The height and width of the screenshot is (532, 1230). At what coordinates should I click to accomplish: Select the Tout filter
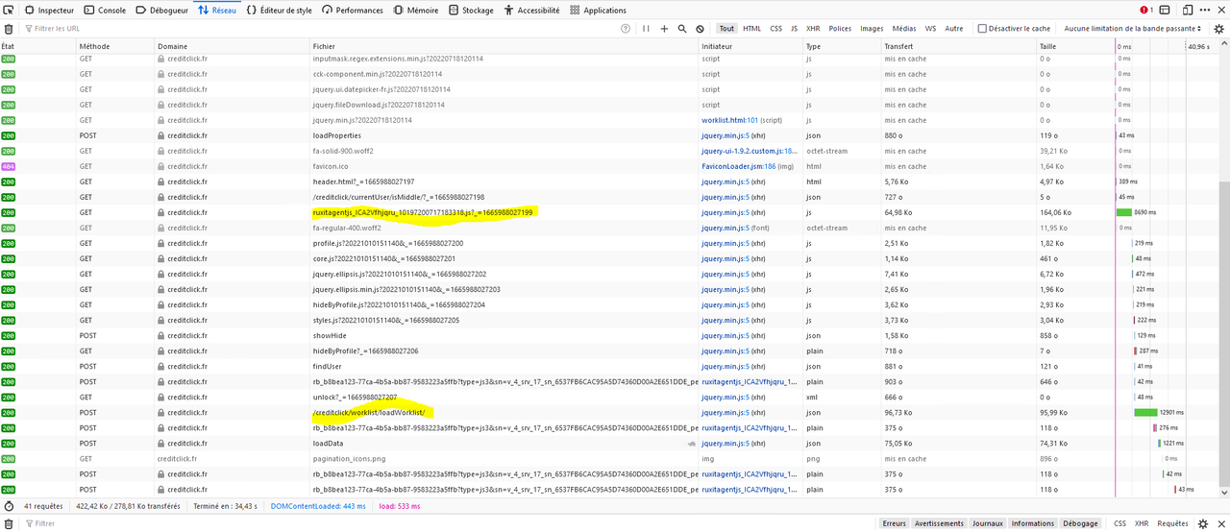point(727,29)
